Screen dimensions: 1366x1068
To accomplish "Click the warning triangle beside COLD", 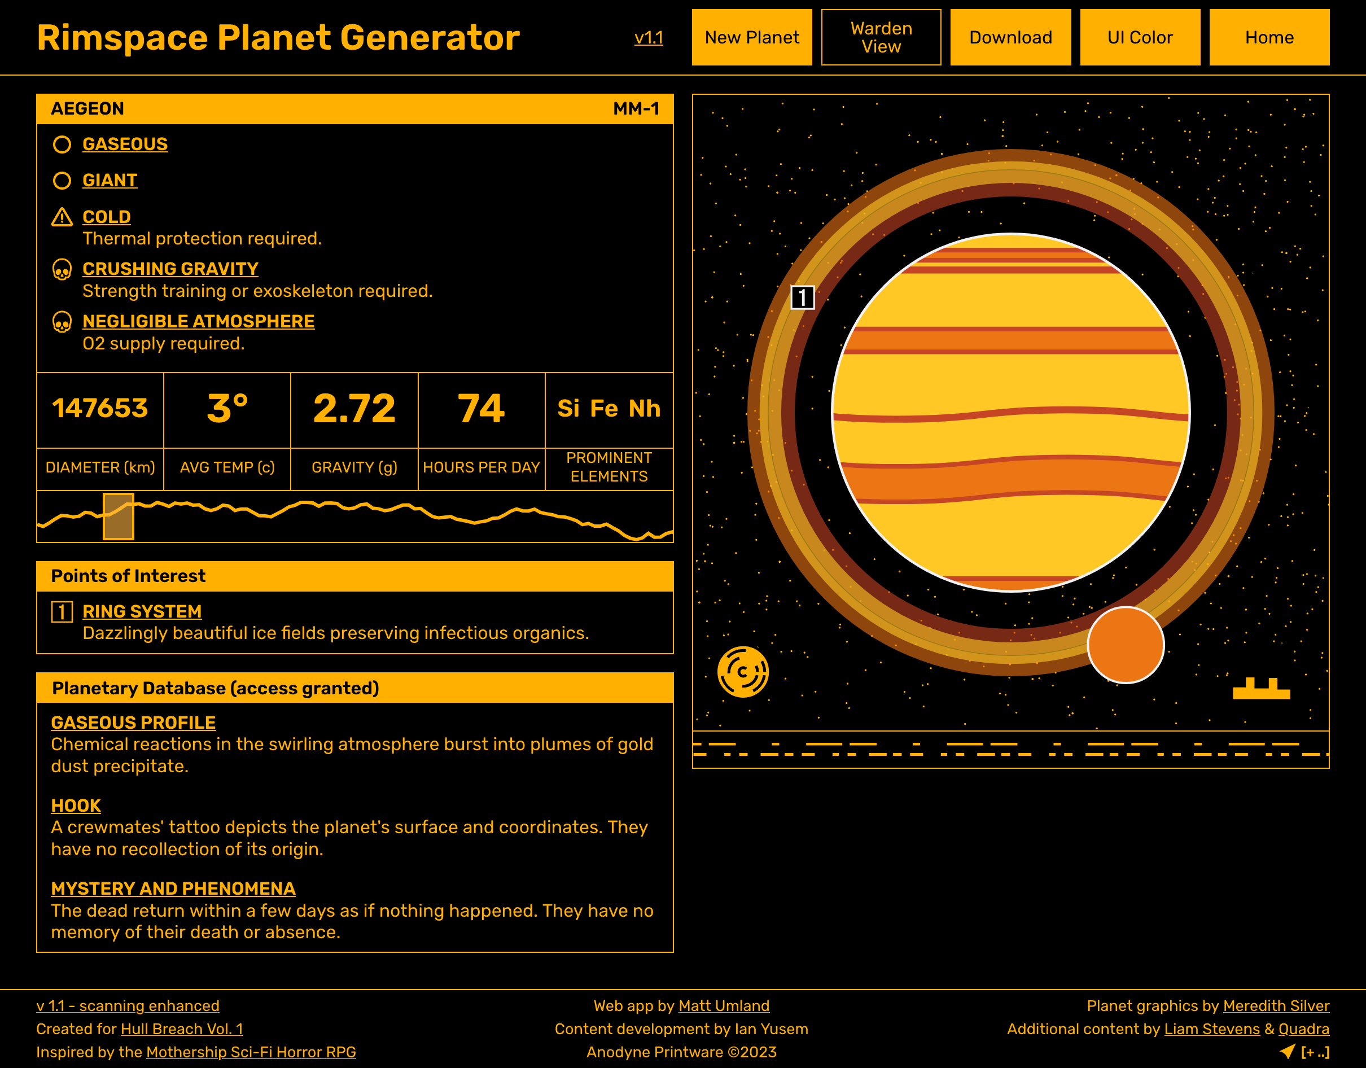I will tap(62, 217).
